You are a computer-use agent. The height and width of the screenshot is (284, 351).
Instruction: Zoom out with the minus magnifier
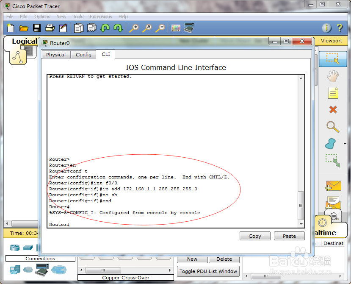click(x=160, y=28)
